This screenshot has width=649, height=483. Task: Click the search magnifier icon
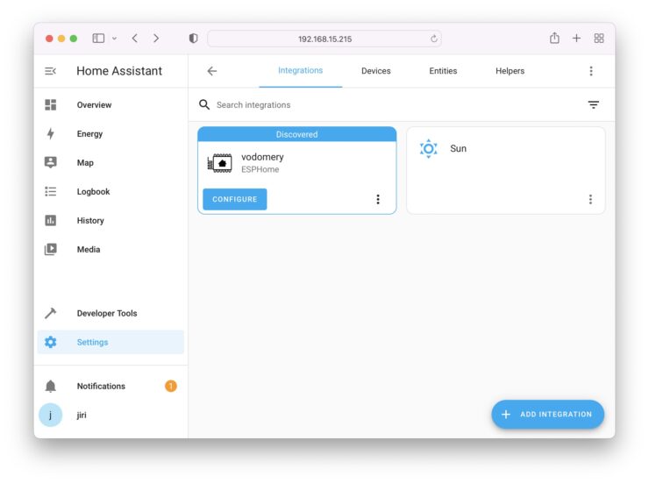coord(204,104)
